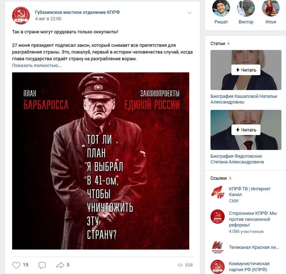Open Виктор's profile thumbnail
The image size is (286, 274).
tap(246, 8)
